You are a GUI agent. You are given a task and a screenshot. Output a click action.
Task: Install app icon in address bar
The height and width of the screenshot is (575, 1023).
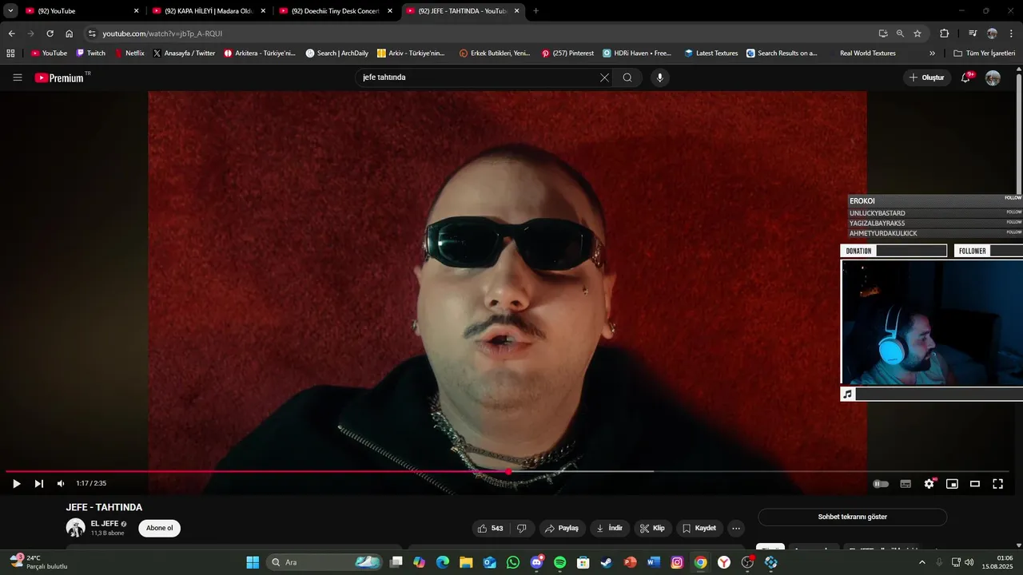(883, 34)
